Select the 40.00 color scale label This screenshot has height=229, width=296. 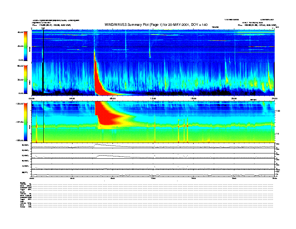21,32
